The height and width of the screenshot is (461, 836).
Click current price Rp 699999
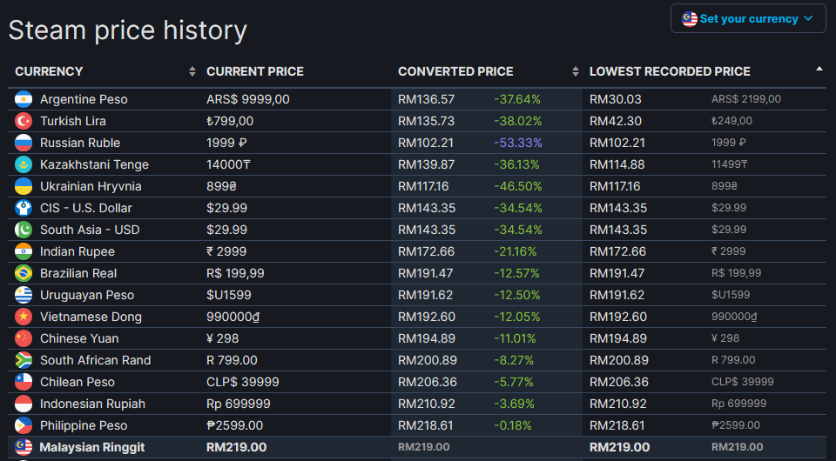[x=239, y=404]
